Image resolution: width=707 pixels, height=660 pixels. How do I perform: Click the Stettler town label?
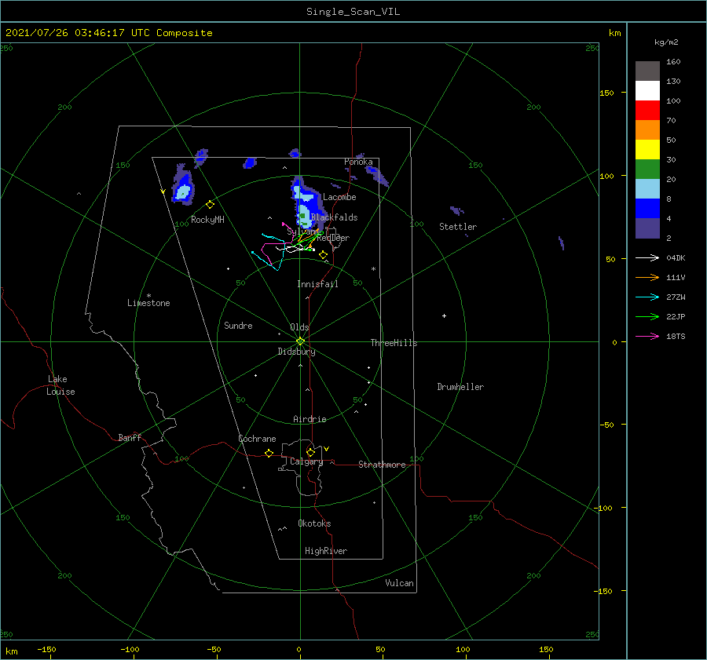point(458,227)
